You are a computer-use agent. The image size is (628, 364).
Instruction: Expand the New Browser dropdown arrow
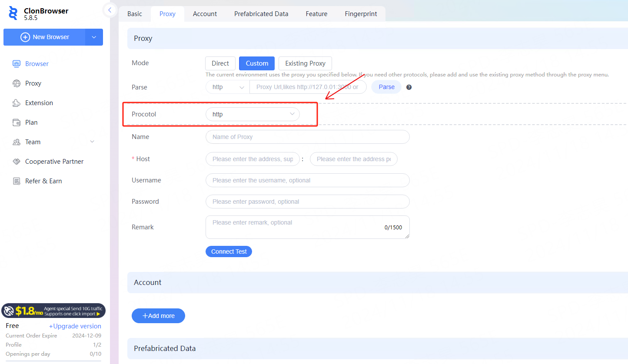pos(94,37)
